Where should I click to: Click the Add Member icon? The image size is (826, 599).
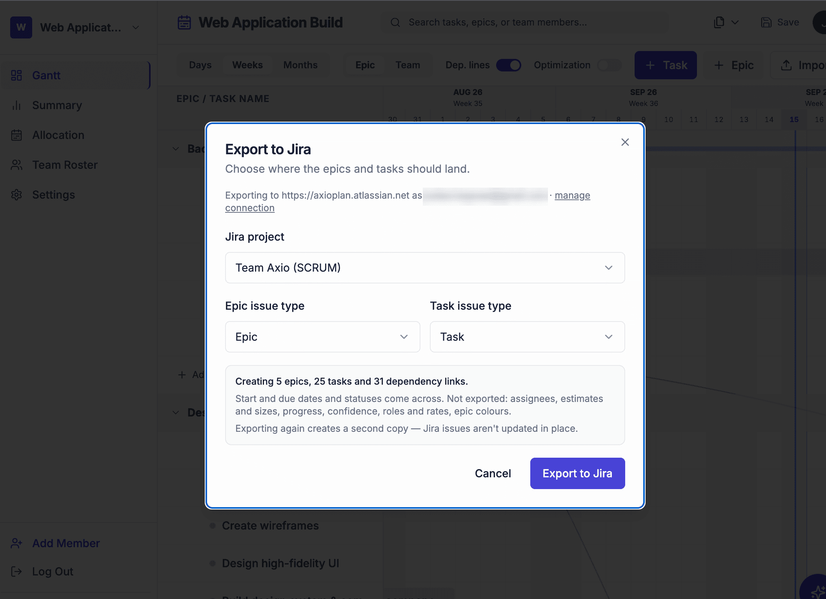[16, 543]
